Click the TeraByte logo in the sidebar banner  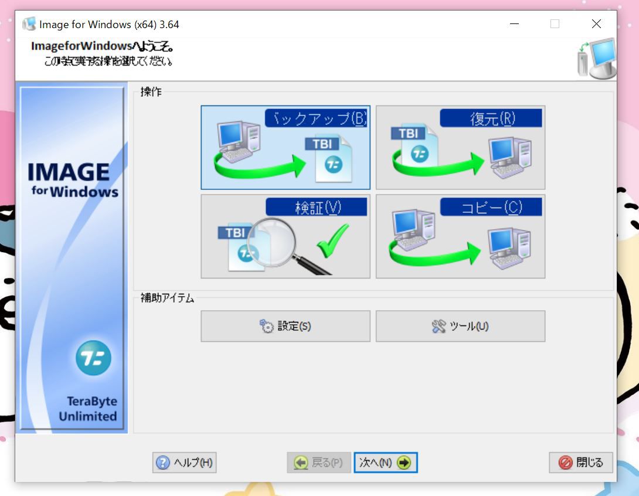click(93, 358)
